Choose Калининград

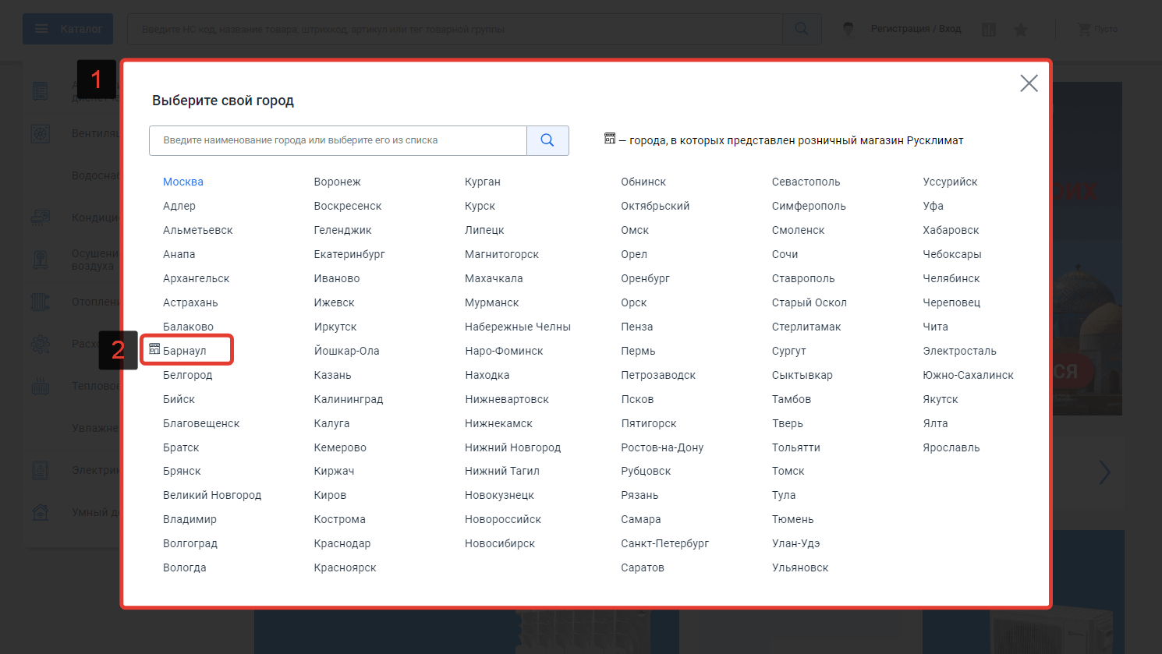(349, 399)
